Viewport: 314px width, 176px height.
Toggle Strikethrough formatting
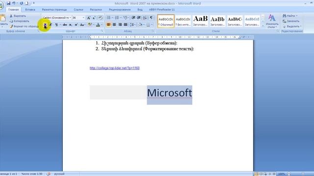click(65, 25)
